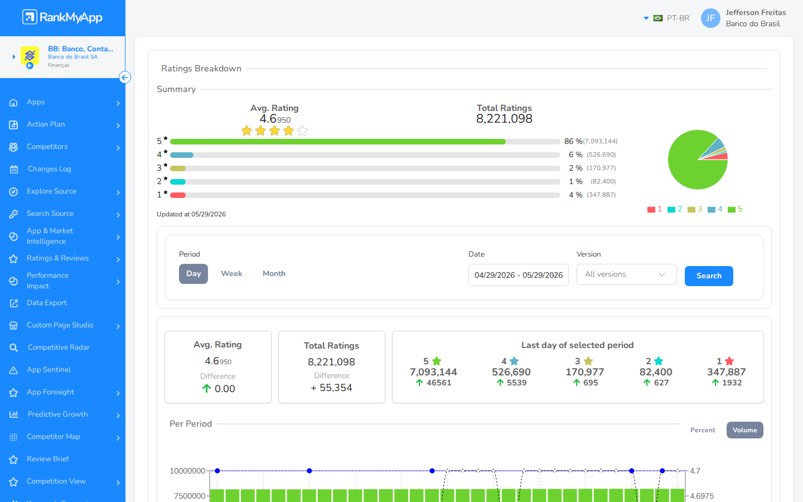Toggle legend item 3 in pie chart
This screenshot has height=502, width=803.
[695, 209]
